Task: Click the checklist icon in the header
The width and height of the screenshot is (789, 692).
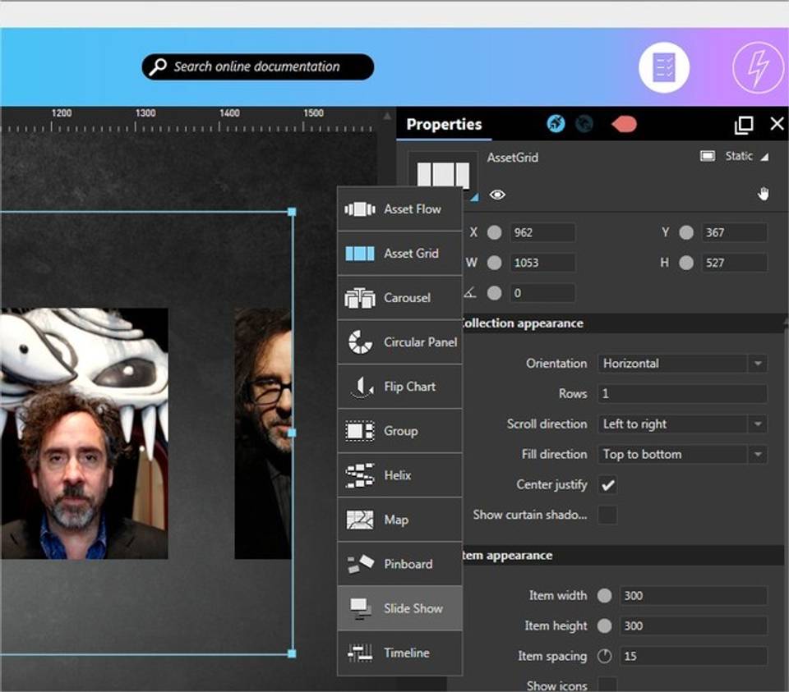Action: (x=663, y=67)
